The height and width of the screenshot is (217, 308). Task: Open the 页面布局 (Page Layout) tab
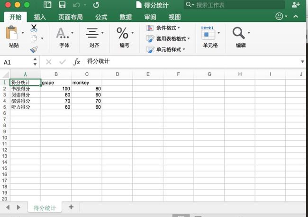[71, 17]
